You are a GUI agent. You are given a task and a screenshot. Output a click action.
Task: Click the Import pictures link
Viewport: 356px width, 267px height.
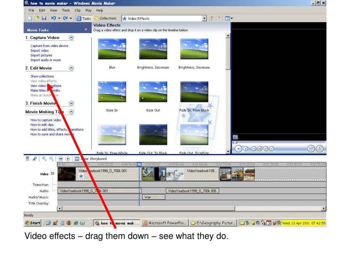41,55
